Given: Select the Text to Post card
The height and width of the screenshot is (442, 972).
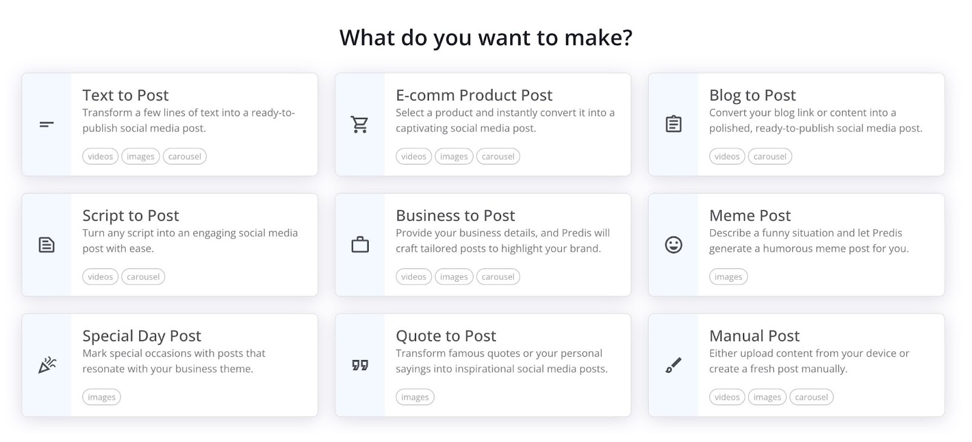Looking at the screenshot, I should pyautogui.click(x=170, y=124).
